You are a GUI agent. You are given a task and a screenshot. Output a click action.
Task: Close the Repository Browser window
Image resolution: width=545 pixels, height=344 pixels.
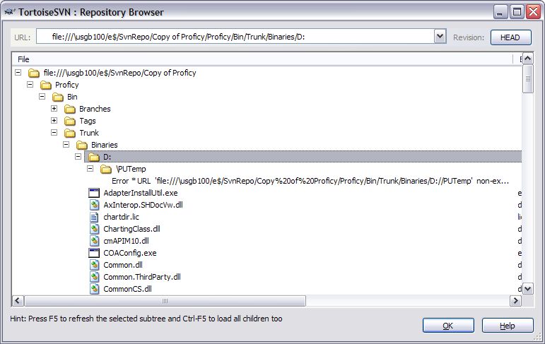[x=533, y=12]
